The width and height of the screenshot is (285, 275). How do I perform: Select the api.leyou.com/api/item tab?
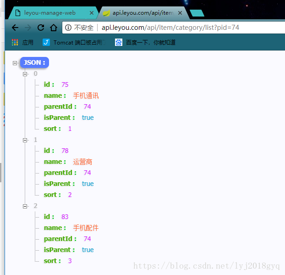click(142, 13)
